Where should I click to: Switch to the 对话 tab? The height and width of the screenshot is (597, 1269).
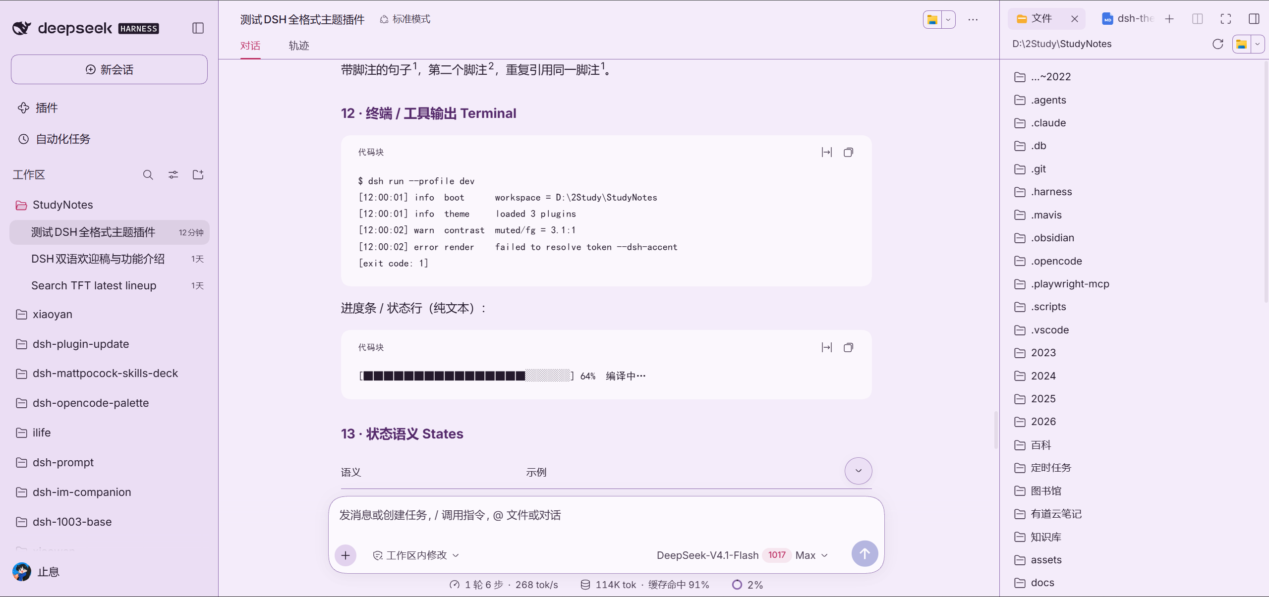coord(250,46)
